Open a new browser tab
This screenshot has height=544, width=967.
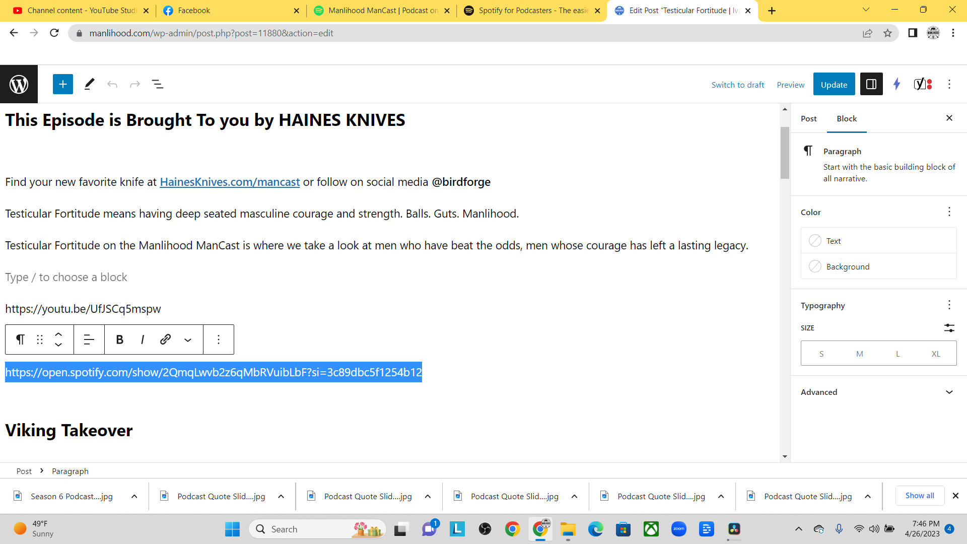[x=772, y=11]
